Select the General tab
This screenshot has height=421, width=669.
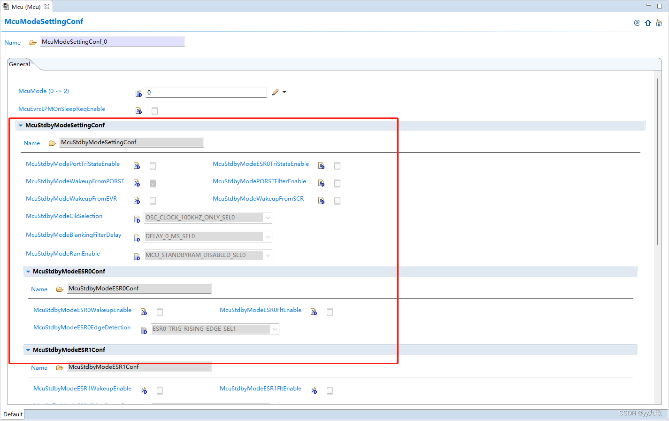20,64
